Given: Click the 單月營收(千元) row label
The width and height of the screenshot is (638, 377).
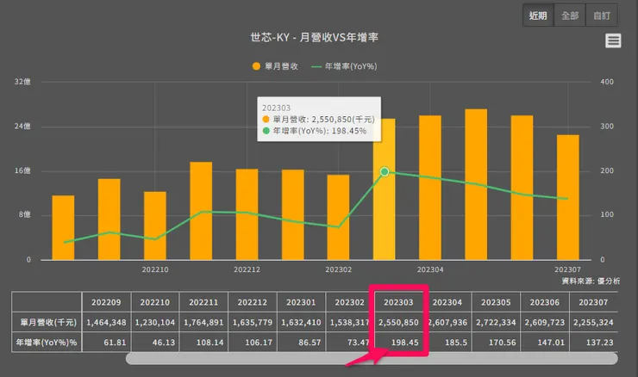Looking at the screenshot, I should click(x=47, y=322).
